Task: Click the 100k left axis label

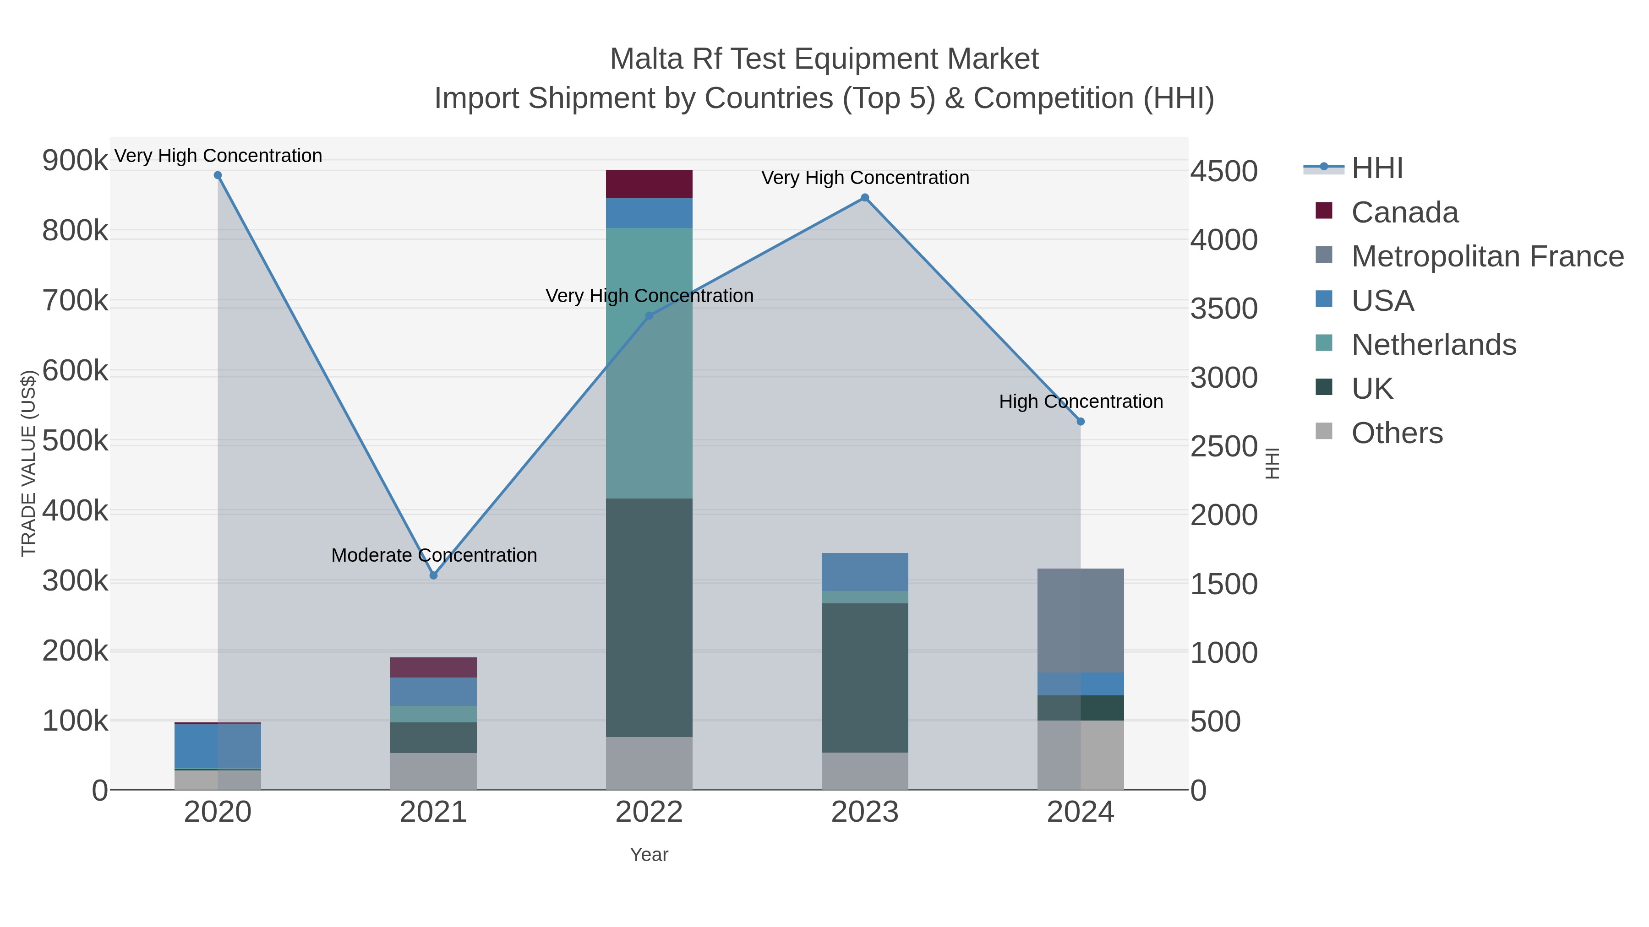Action: click(x=76, y=721)
